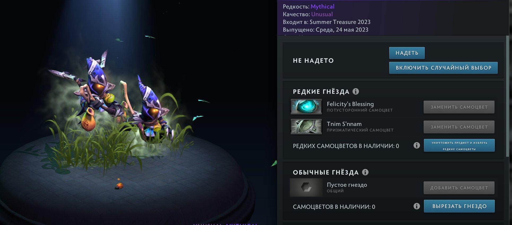Click the empty socket icon

[x=306, y=188]
